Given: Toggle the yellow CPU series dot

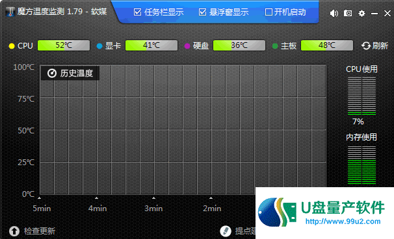Looking at the screenshot, I should tap(12, 46).
